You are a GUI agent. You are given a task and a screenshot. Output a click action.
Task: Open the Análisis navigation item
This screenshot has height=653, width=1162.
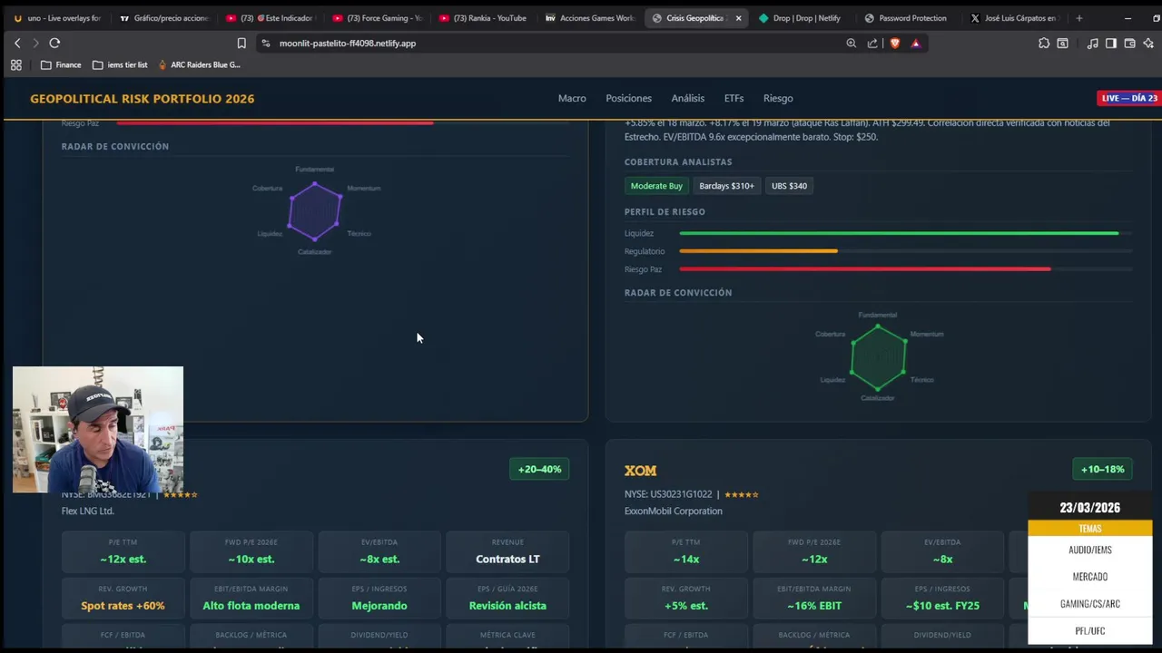coord(687,98)
